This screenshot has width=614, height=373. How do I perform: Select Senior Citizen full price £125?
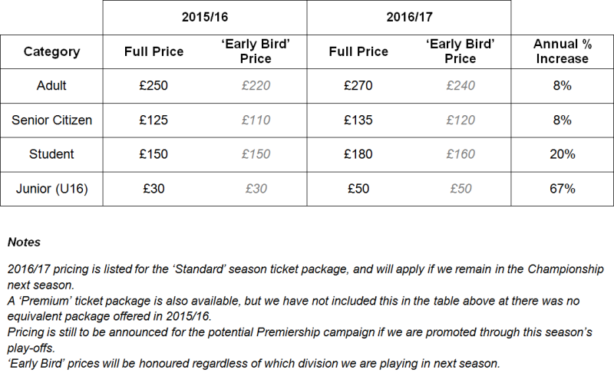153,120
